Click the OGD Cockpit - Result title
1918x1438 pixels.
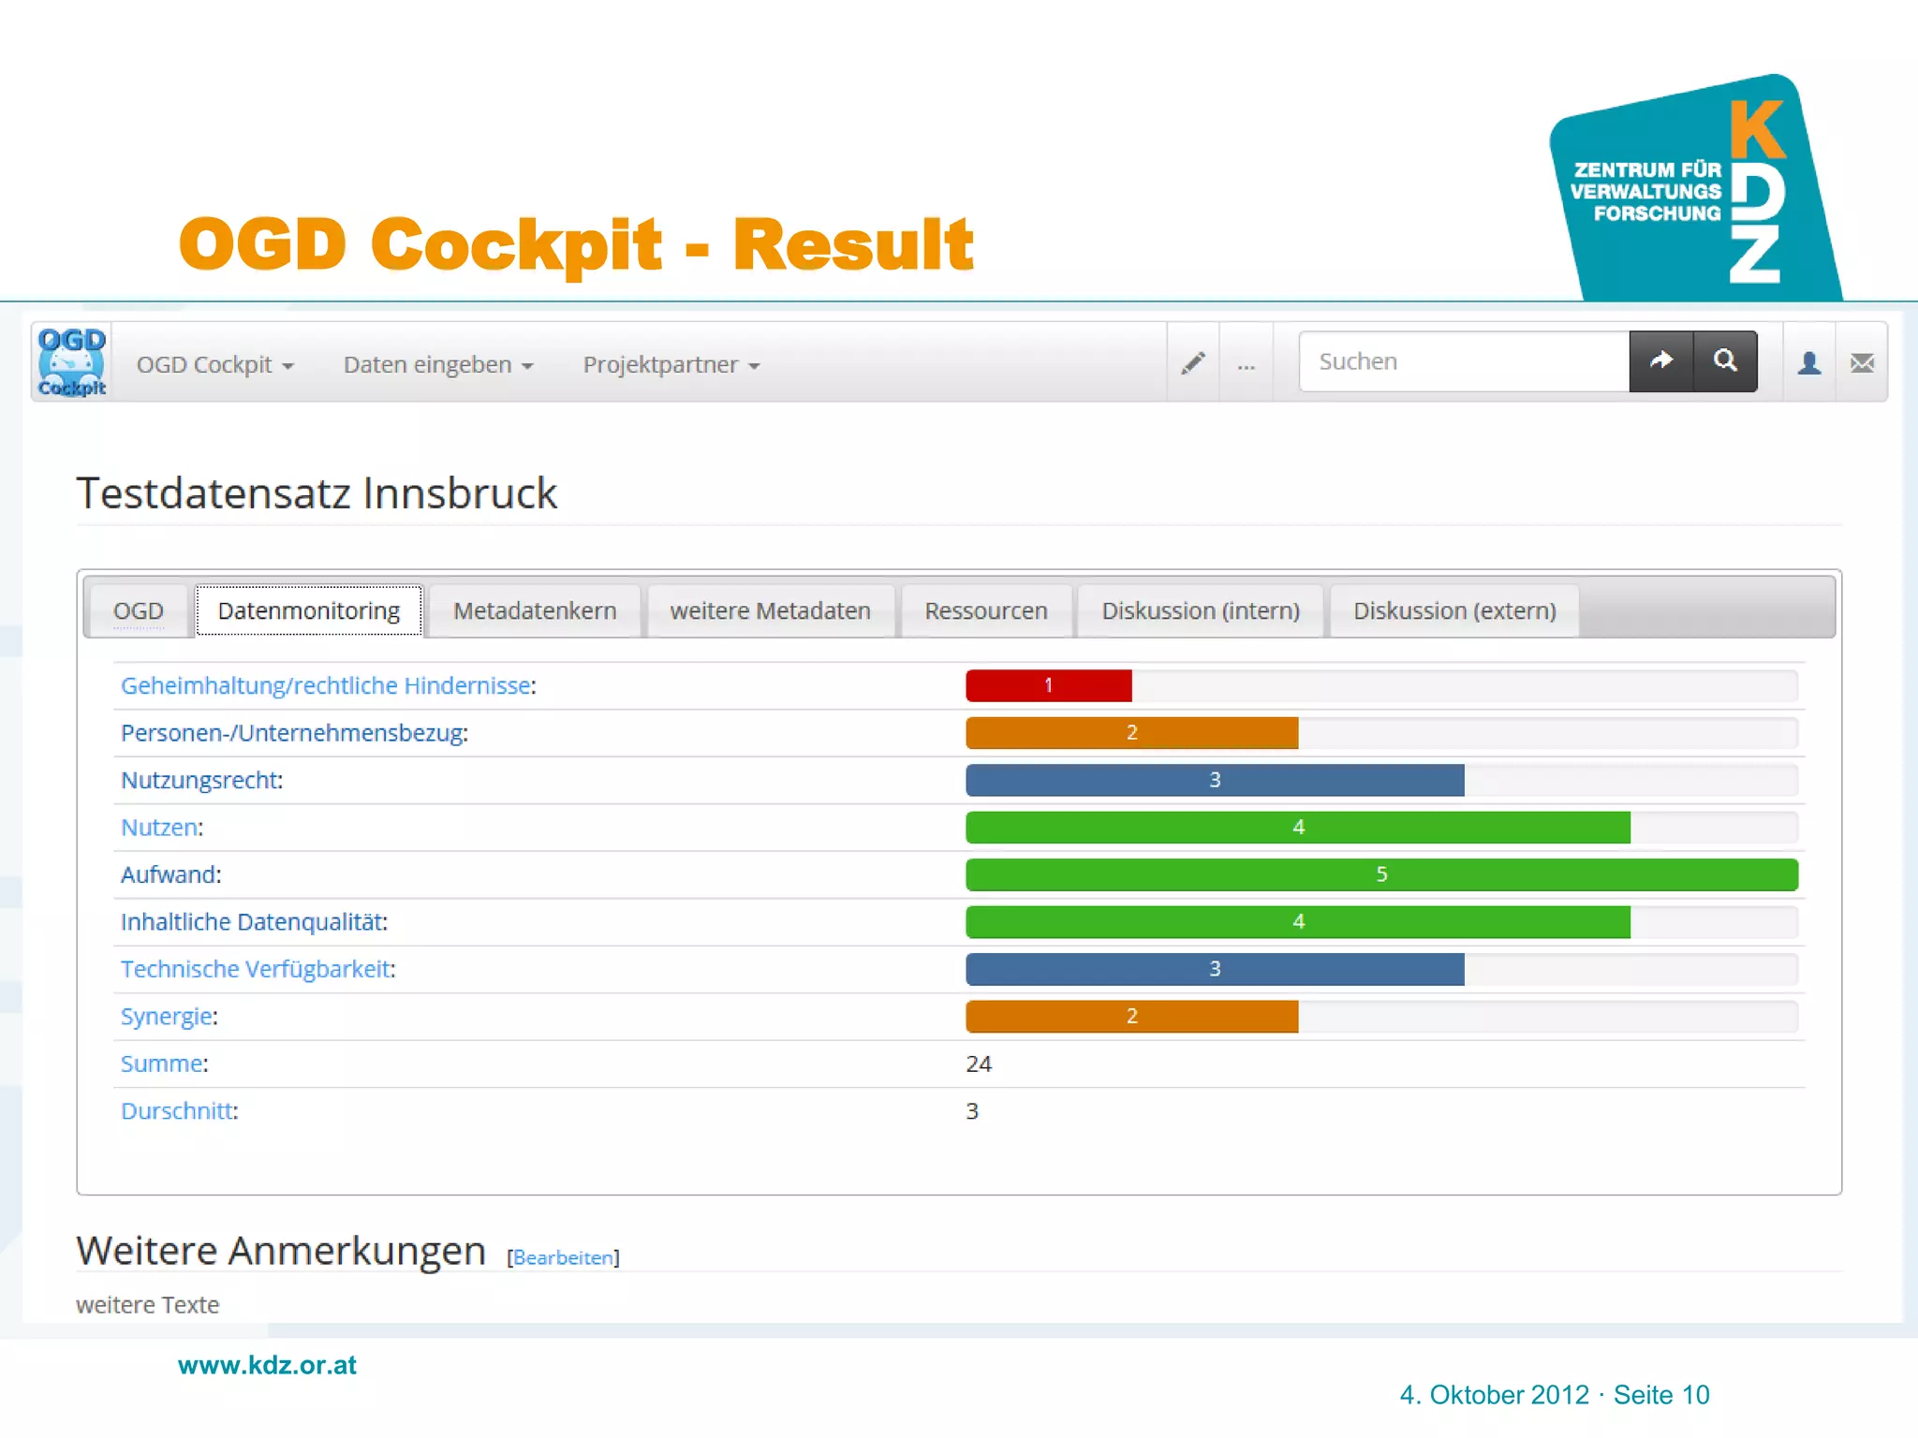click(x=576, y=244)
